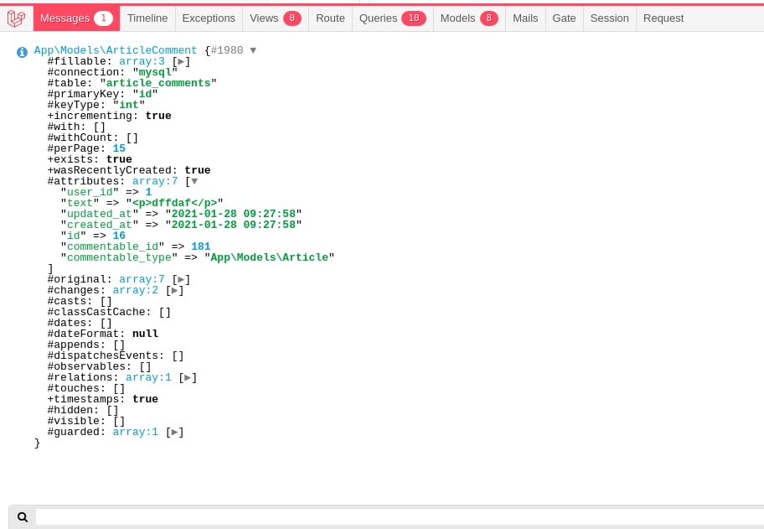Screen dimensions: 764x529
Task: Click the magnifier search icon
Action: coord(23,517)
